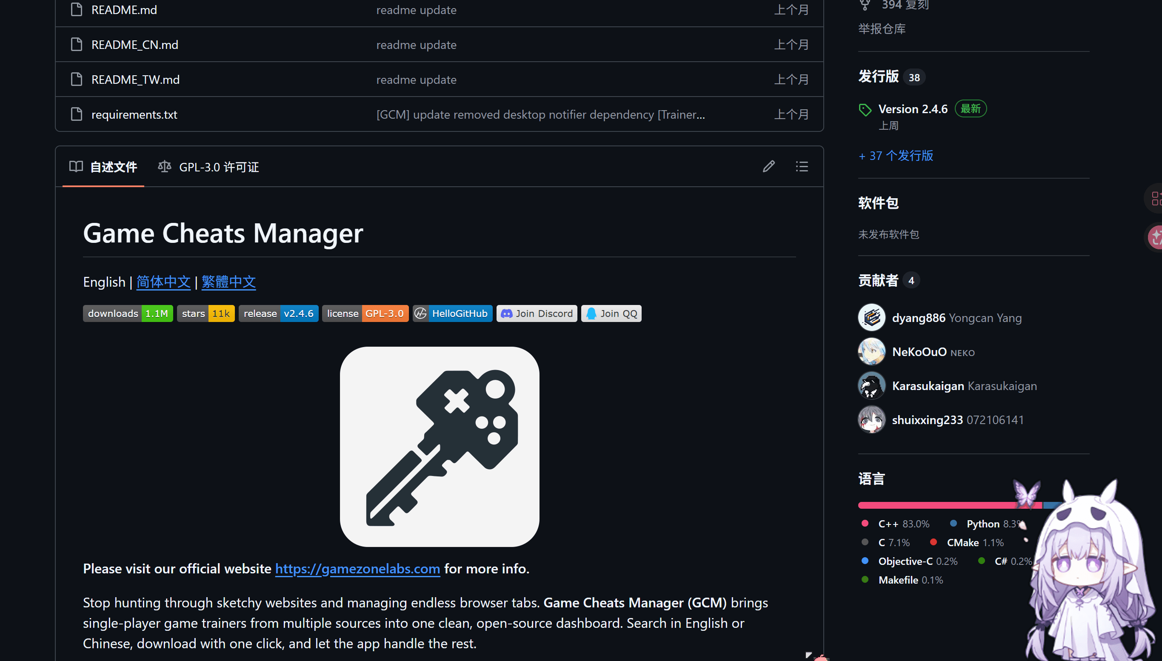Open the 简体中文 readme link

point(163,282)
